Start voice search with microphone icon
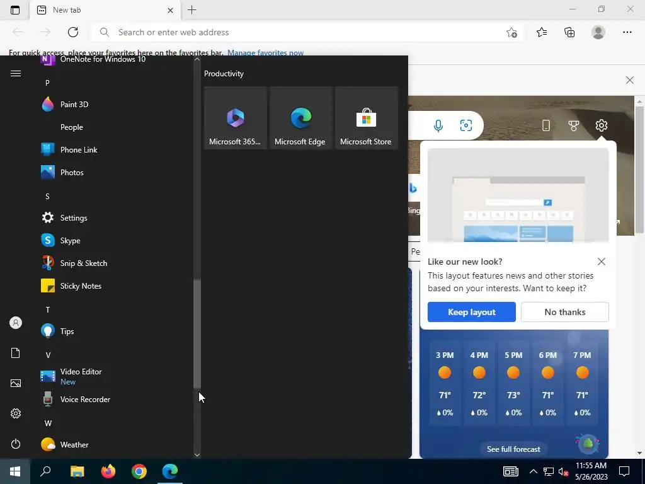 click(438, 125)
